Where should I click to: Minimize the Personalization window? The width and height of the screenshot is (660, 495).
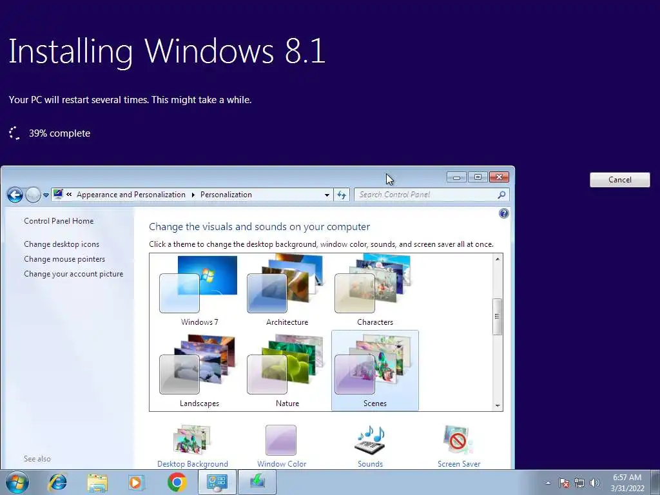456,177
